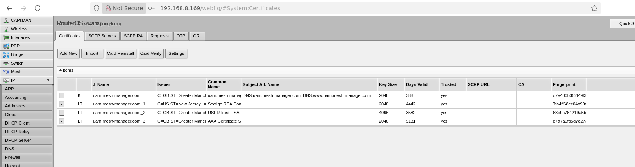This screenshot has width=635, height=167.
Task: Click the Import certificate button
Action: click(x=92, y=53)
